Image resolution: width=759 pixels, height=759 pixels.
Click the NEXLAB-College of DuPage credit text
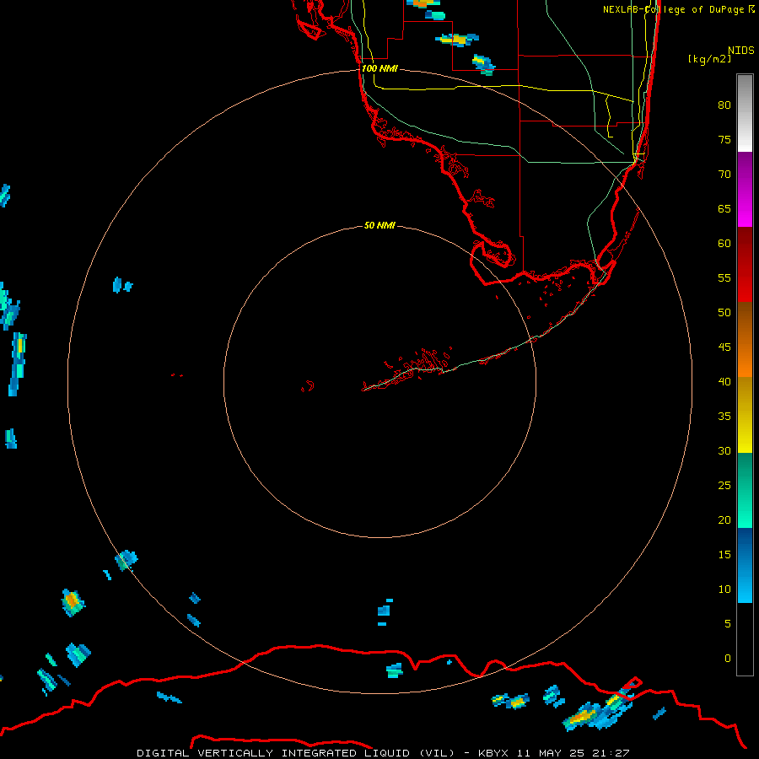point(678,9)
